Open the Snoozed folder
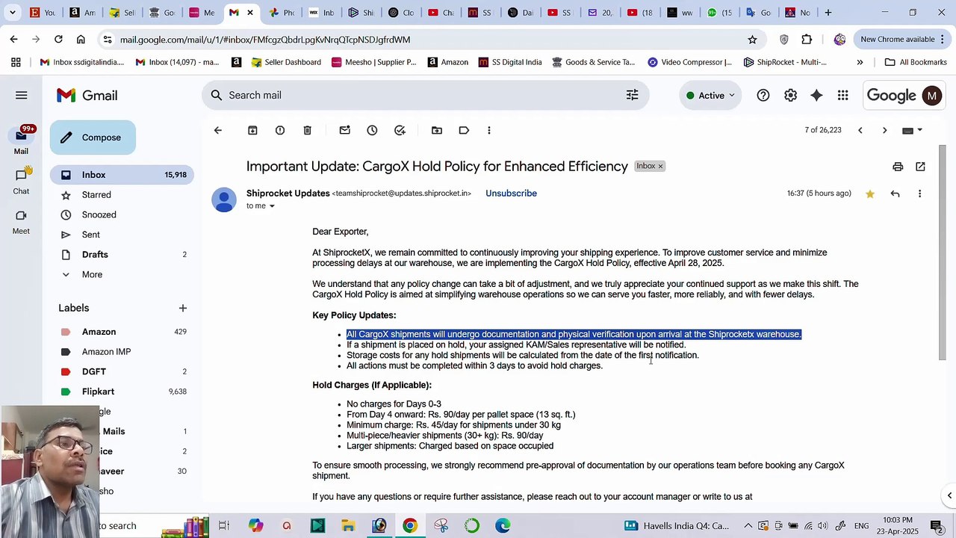The height and width of the screenshot is (538, 956). 122,214
